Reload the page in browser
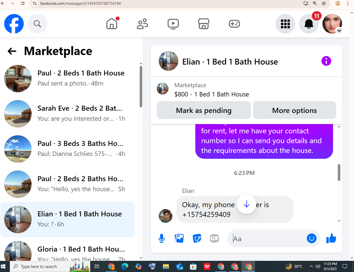 [x=23, y=3]
